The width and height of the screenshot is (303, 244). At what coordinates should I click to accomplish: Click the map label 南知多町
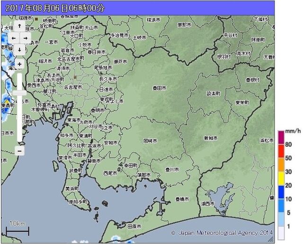78,202
